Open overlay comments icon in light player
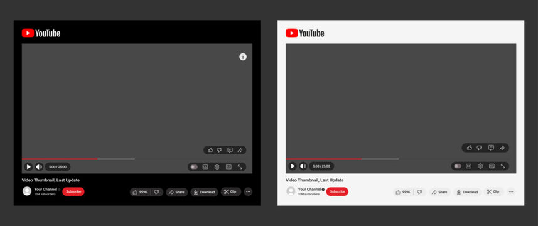The width and height of the screenshot is (538, 226). [491, 148]
